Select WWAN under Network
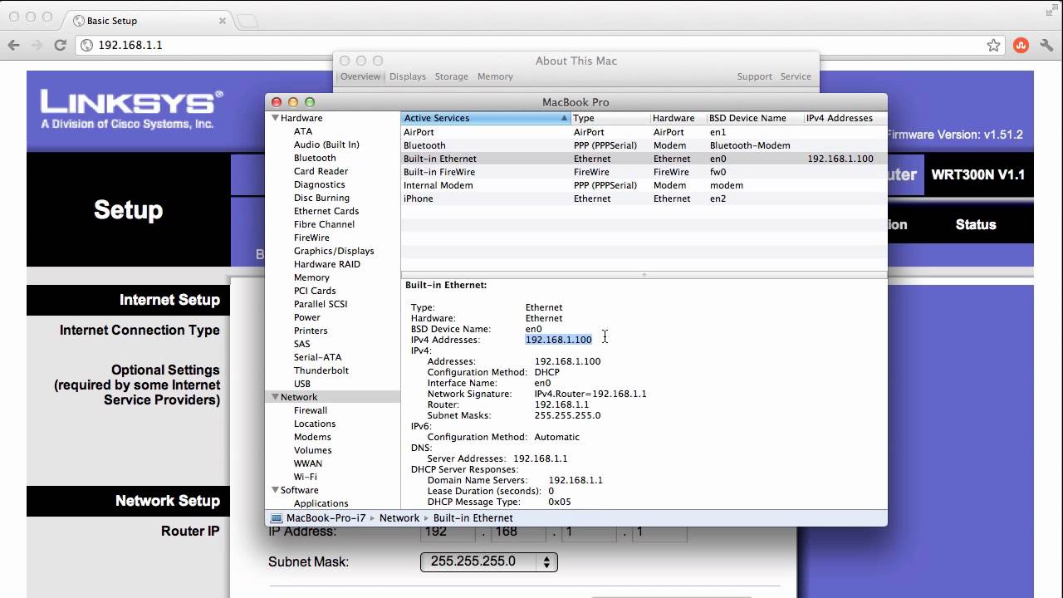This screenshot has width=1063, height=598. pos(308,463)
